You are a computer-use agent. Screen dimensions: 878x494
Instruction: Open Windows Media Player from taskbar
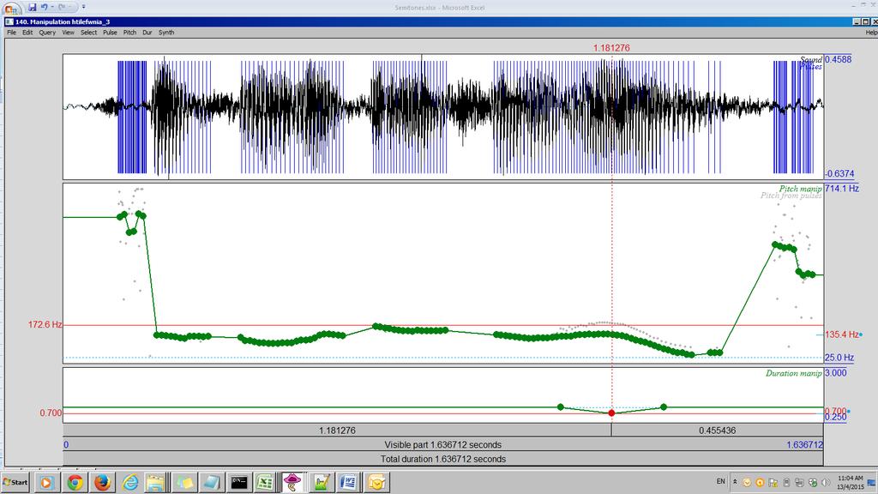coord(46,482)
